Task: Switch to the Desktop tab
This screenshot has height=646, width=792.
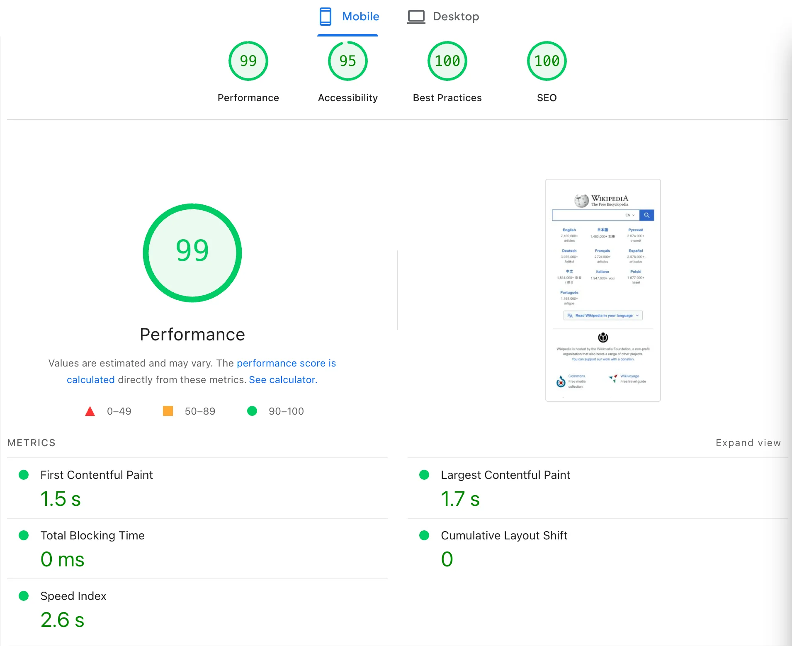Action: pyautogui.click(x=455, y=17)
